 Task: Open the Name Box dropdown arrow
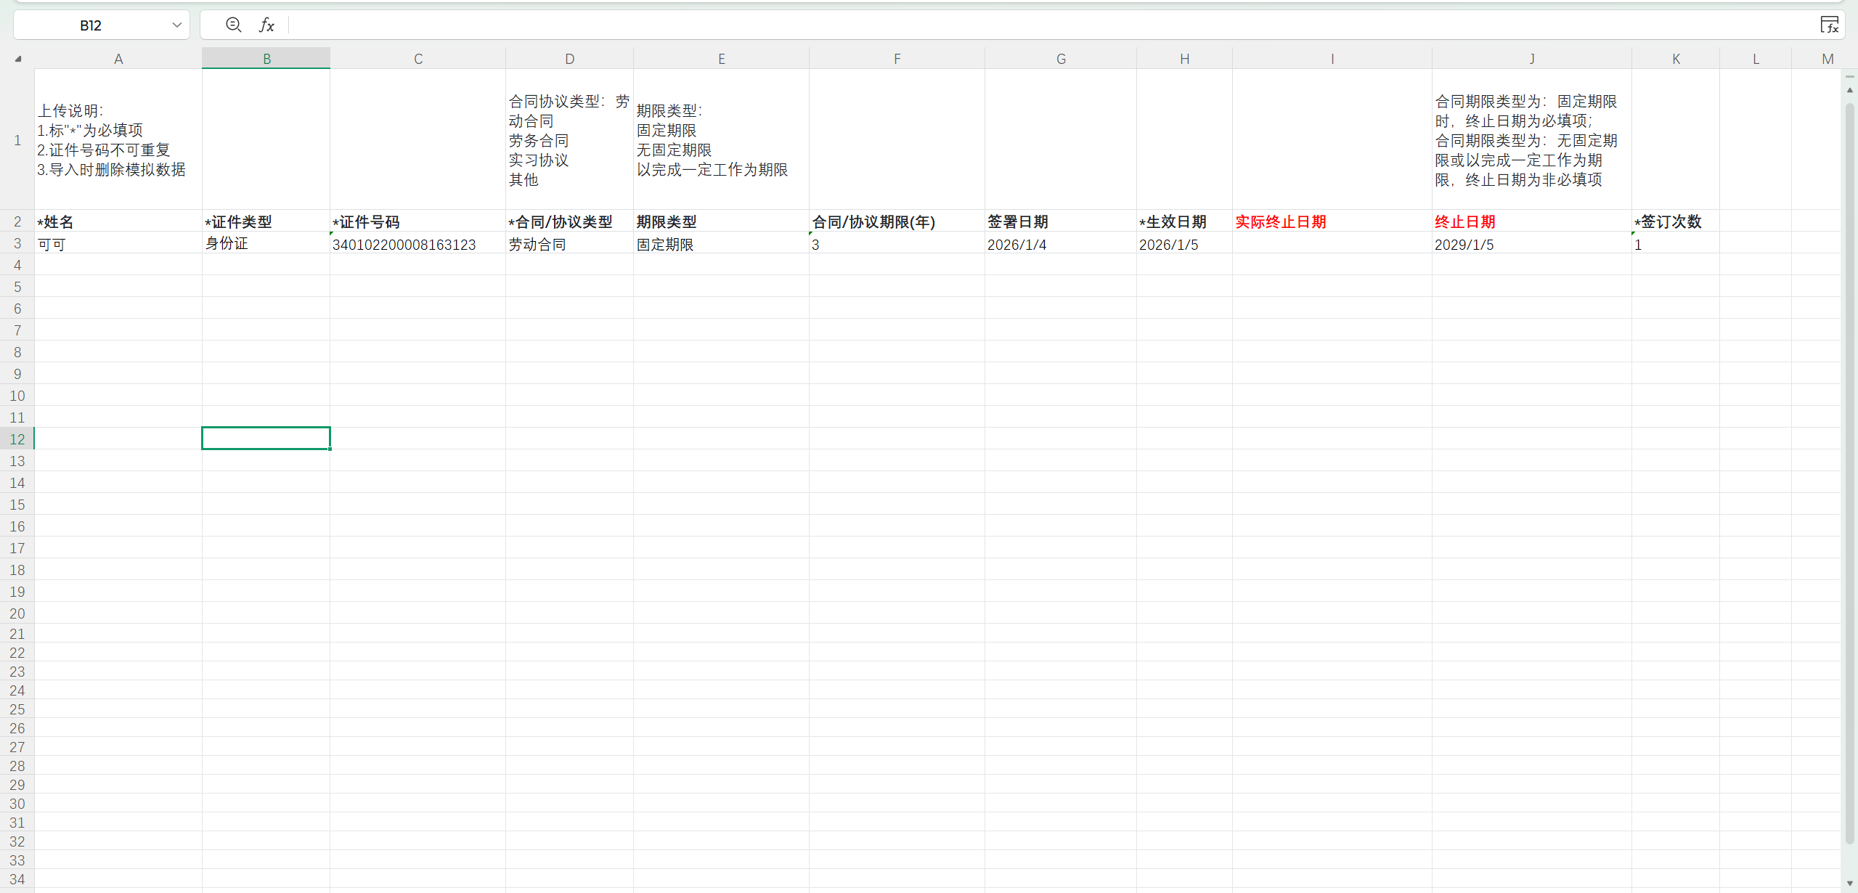click(x=176, y=25)
